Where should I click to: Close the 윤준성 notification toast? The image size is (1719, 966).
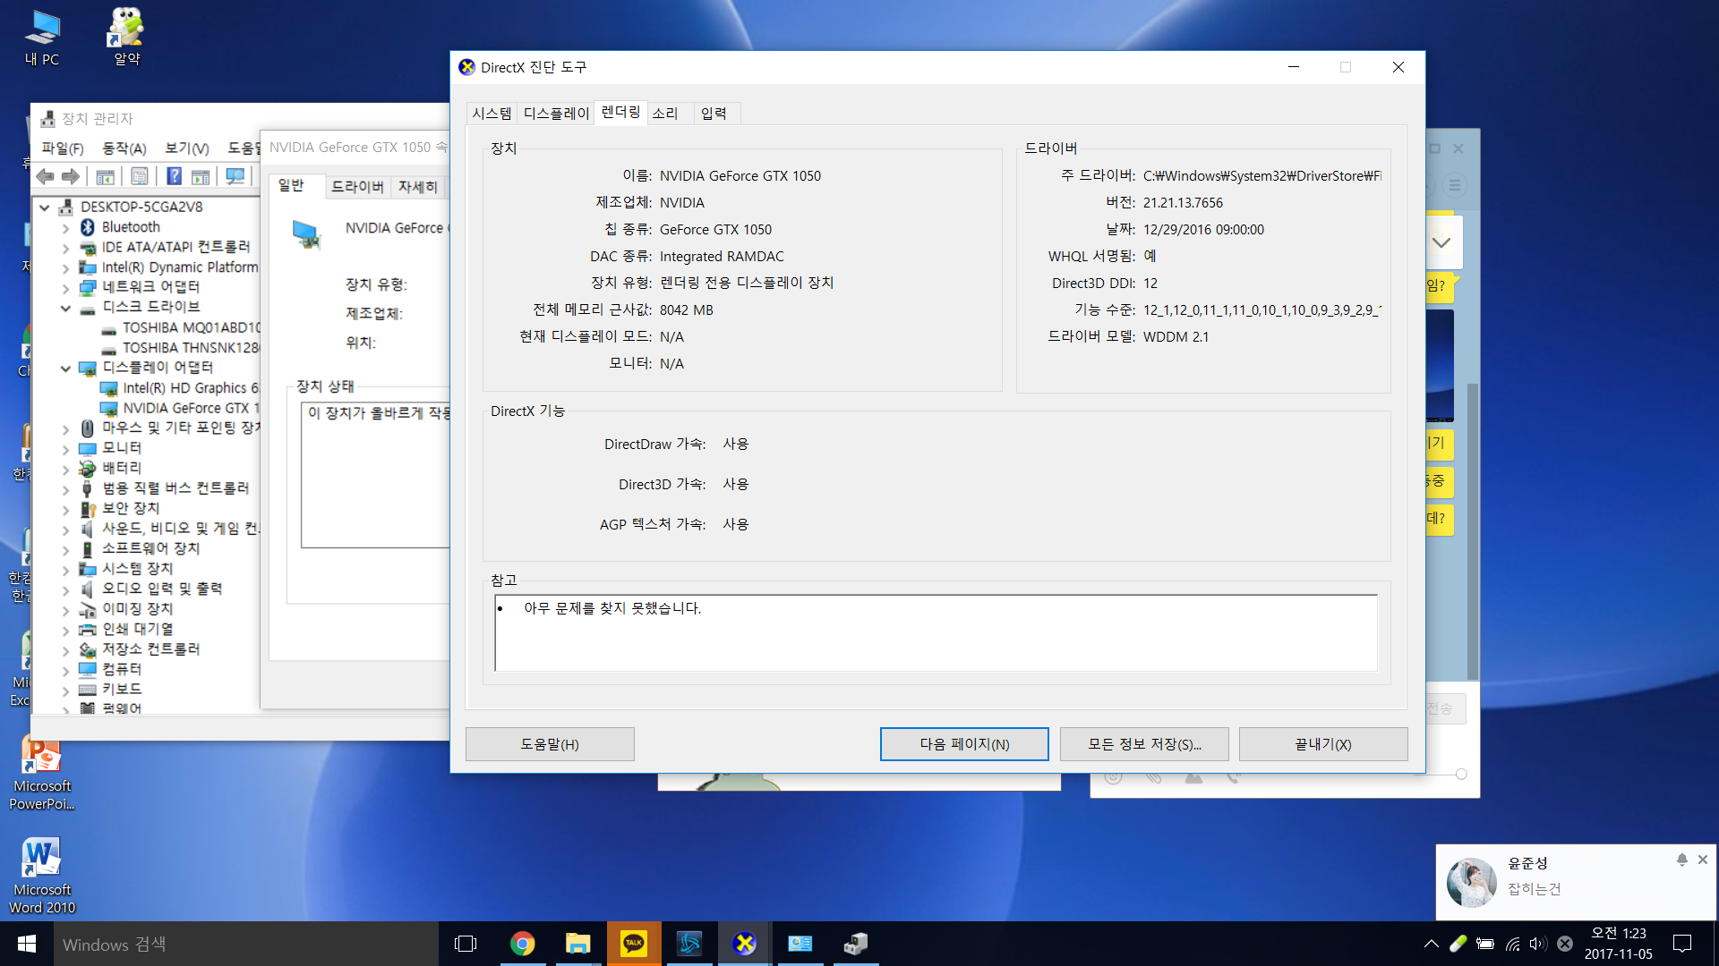[1703, 860]
